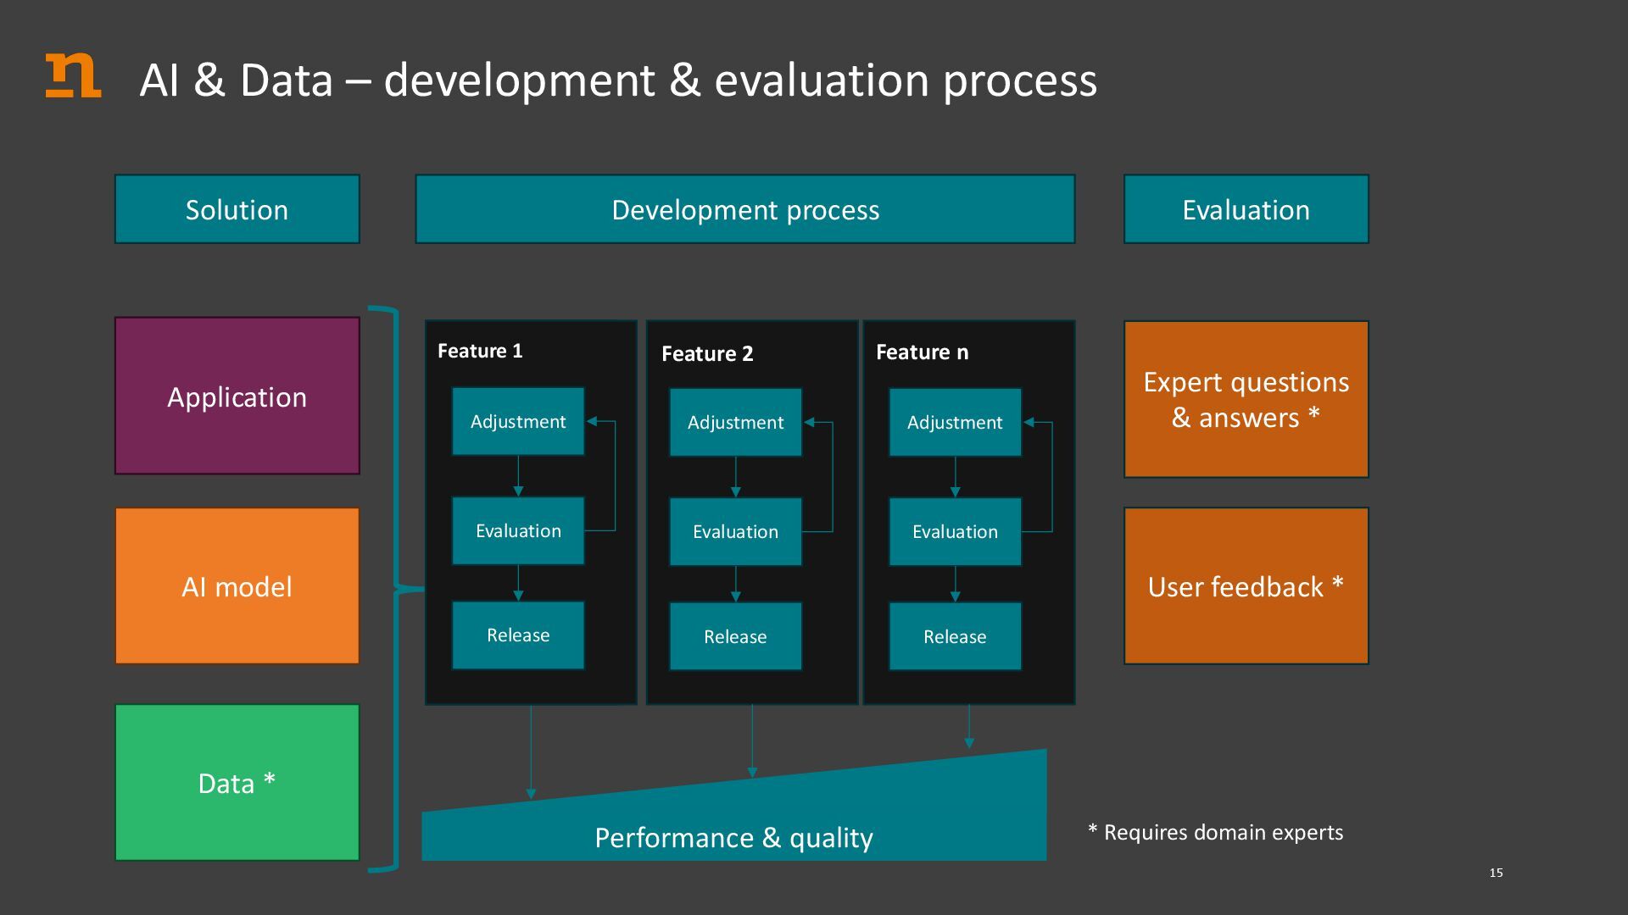The image size is (1628, 915).
Task: Select Release box in Feature 2
Action: (735, 636)
